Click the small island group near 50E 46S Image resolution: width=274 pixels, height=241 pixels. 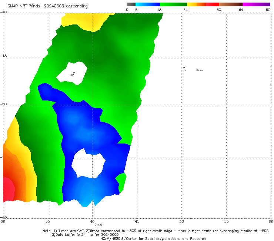pyautogui.click(x=184, y=68)
